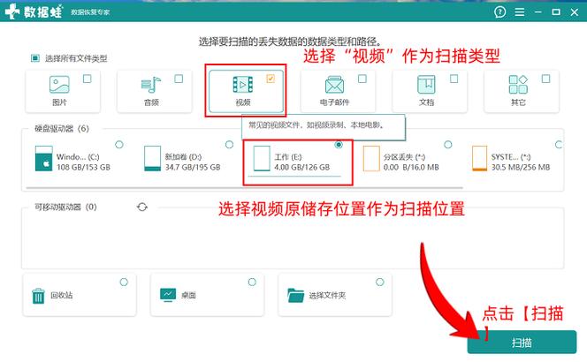Select the 分区丢失 radio button
Screen dimensions: 587x362
(447, 145)
